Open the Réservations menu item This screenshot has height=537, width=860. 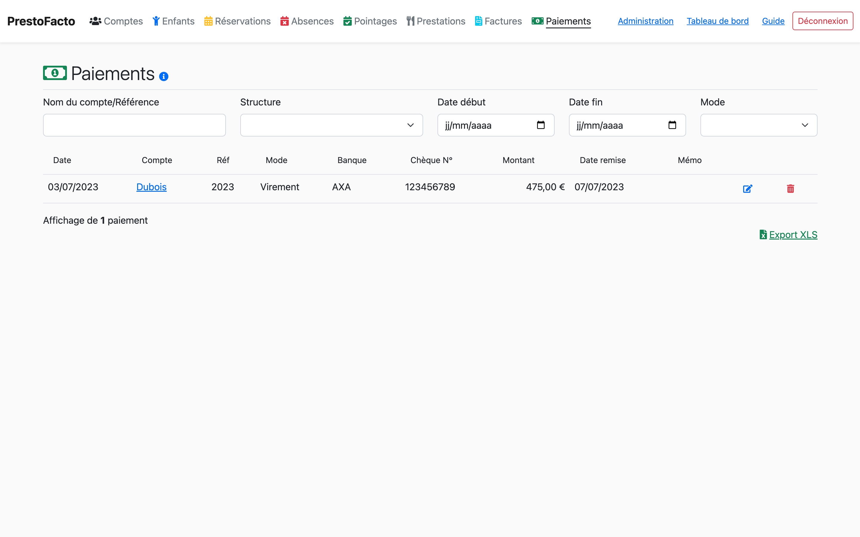(237, 21)
